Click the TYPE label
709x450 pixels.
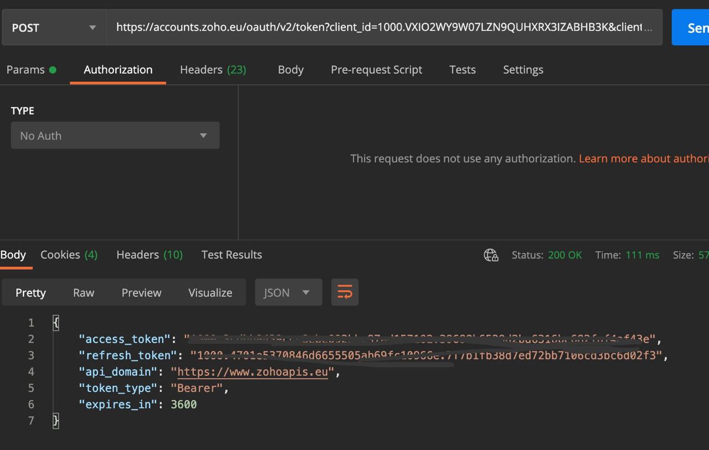click(x=23, y=111)
